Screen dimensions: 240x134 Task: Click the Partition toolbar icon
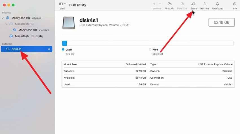pyautogui.click(x=182, y=4)
